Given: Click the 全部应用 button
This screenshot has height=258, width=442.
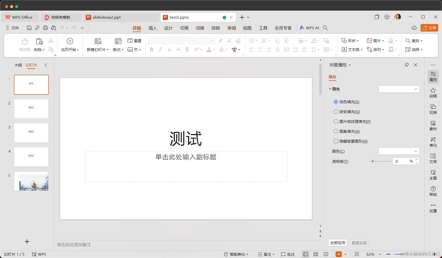Looking at the screenshot, I should click(x=337, y=243).
